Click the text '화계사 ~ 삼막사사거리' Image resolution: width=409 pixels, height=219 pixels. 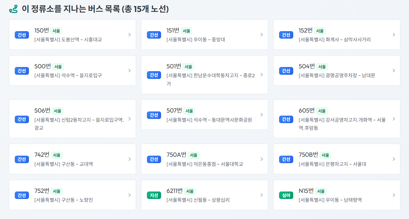[x=348, y=39]
